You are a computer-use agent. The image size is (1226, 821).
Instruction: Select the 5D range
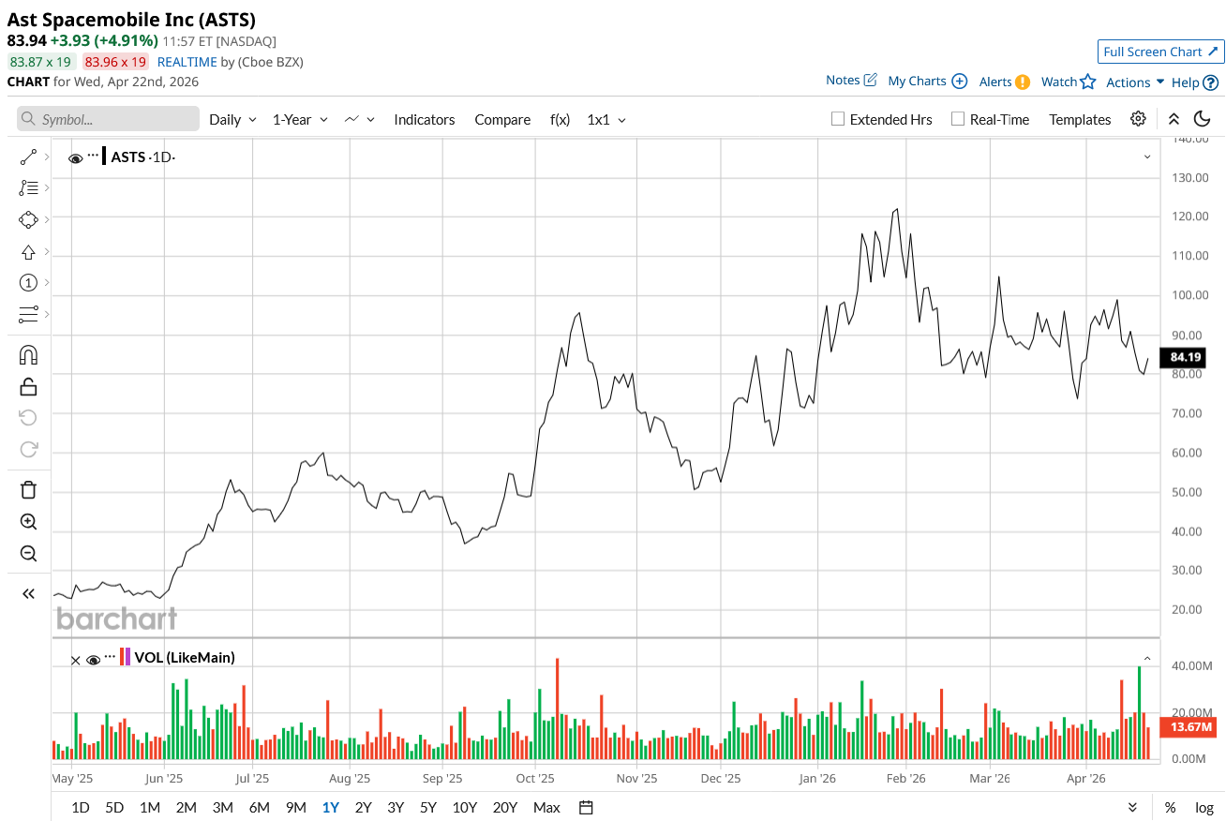click(114, 807)
